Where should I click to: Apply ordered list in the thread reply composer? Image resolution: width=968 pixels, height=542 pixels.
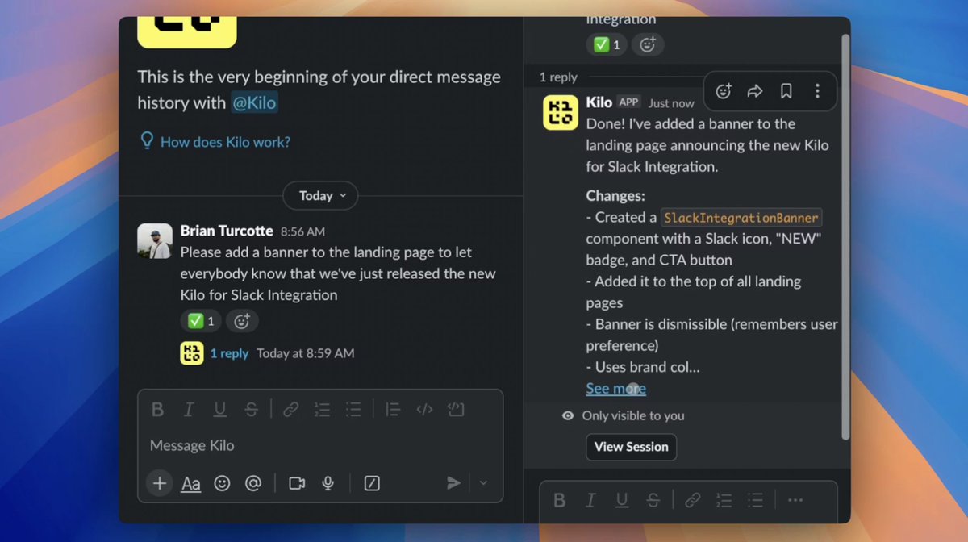pyautogui.click(x=724, y=500)
